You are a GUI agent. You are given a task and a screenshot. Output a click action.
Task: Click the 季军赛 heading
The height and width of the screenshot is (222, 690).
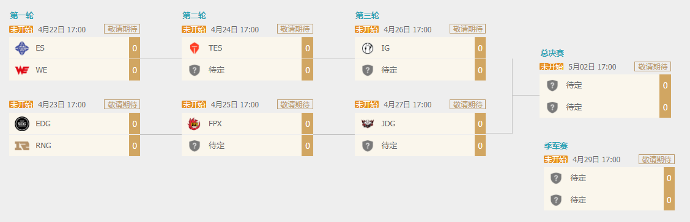click(556, 146)
